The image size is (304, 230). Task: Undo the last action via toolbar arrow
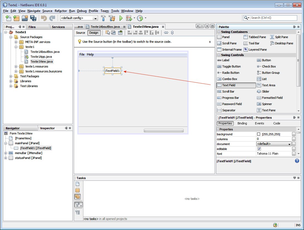tap(44, 18)
